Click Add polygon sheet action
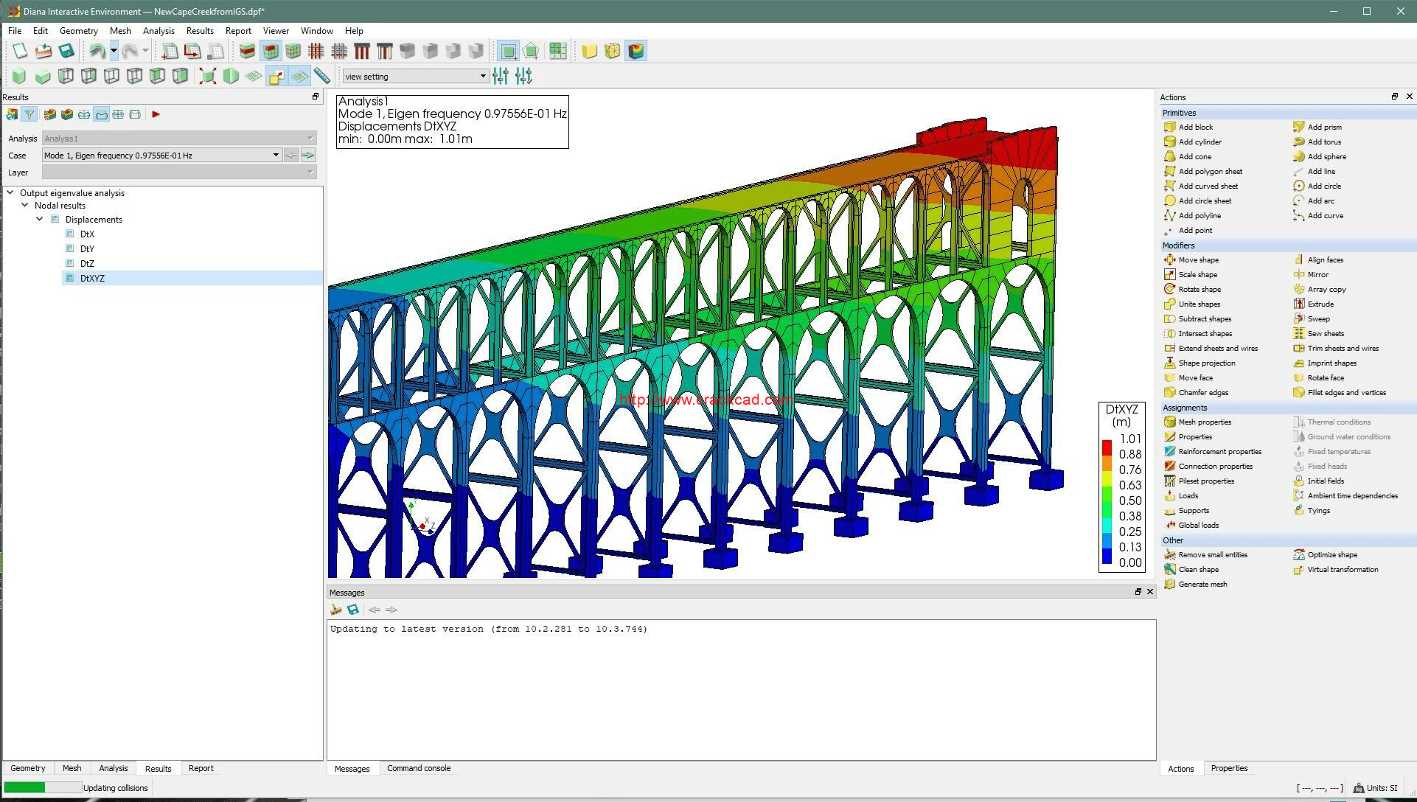Image resolution: width=1417 pixels, height=802 pixels. click(1210, 171)
